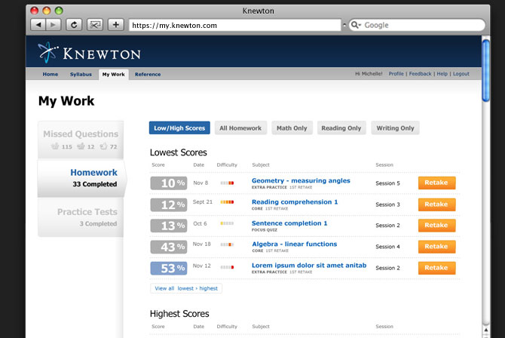Click the toolbar icon beside the reload button
This screenshot has height=338, width=505.
point(95,25)
